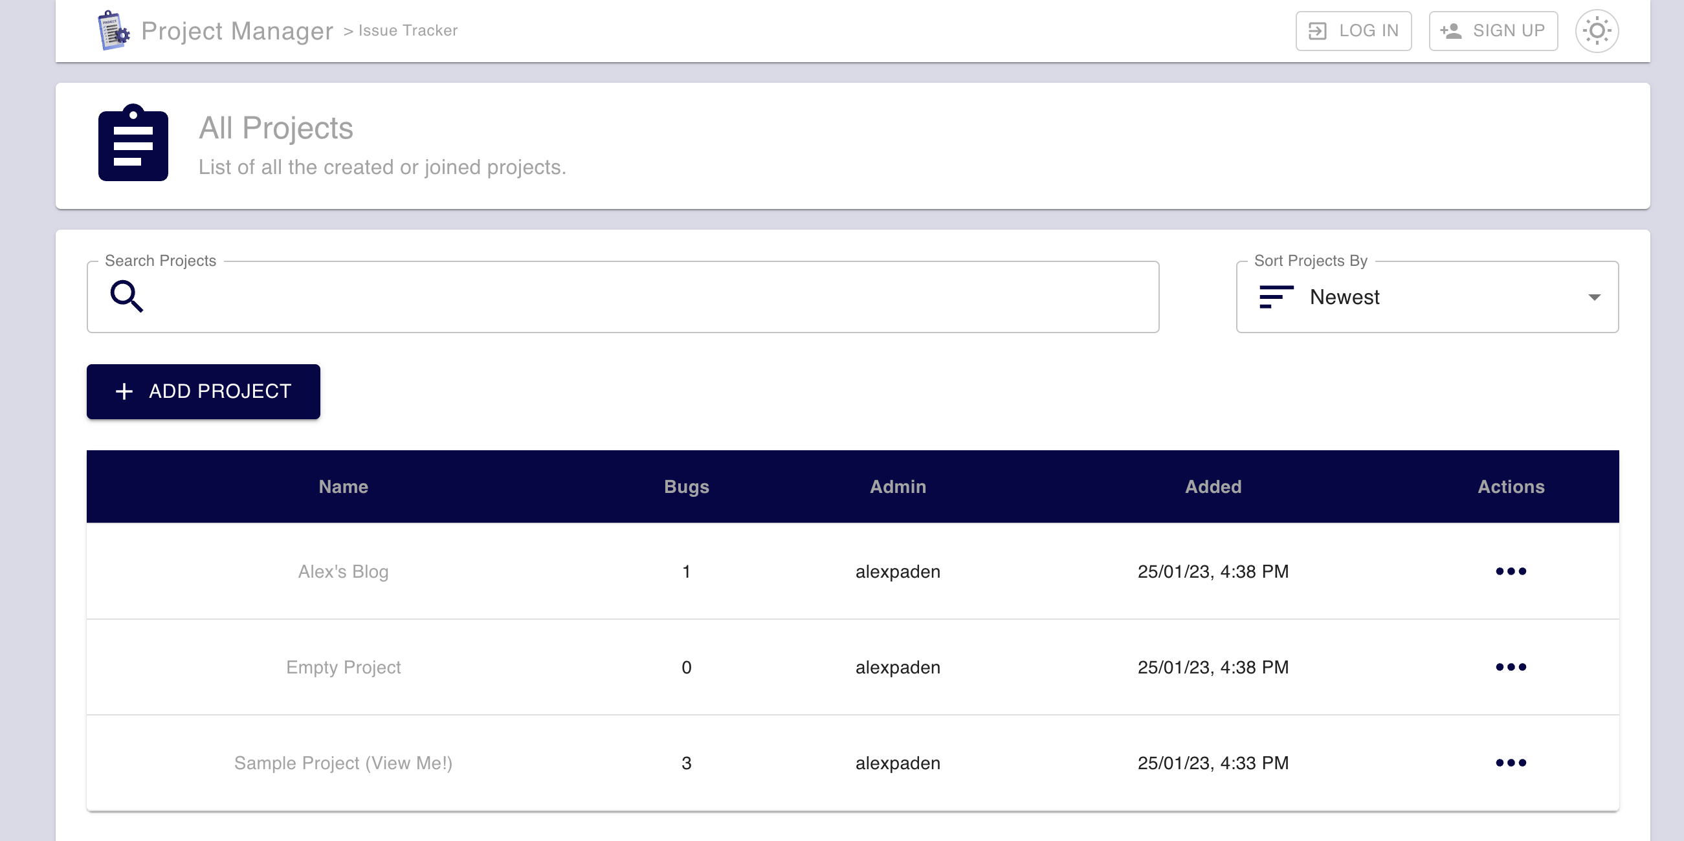Click the magnifying glass search icon
The height and width of the screenshot is (841, 1684).
(126, 296)
